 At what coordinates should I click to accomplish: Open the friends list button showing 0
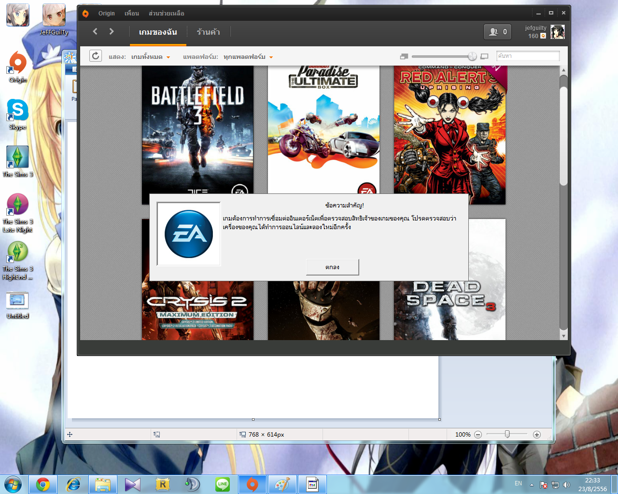coord(497,32)
